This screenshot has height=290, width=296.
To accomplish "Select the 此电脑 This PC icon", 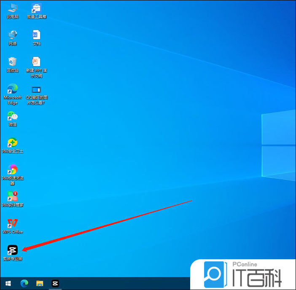I will (13, 8).
